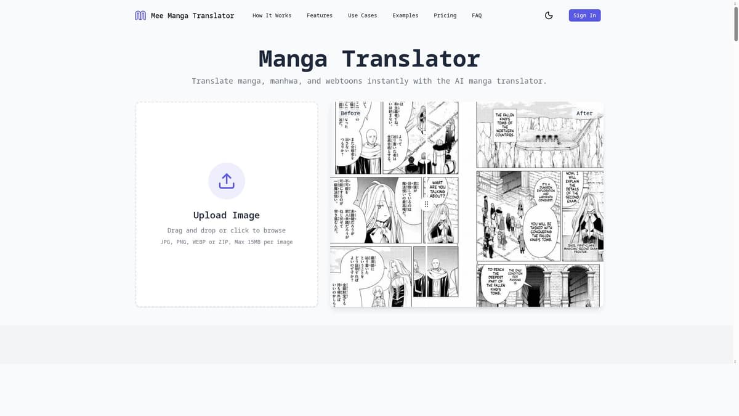View the Examples page

405,15
